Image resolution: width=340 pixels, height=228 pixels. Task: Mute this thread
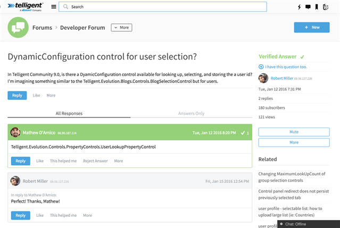[294, 132]
